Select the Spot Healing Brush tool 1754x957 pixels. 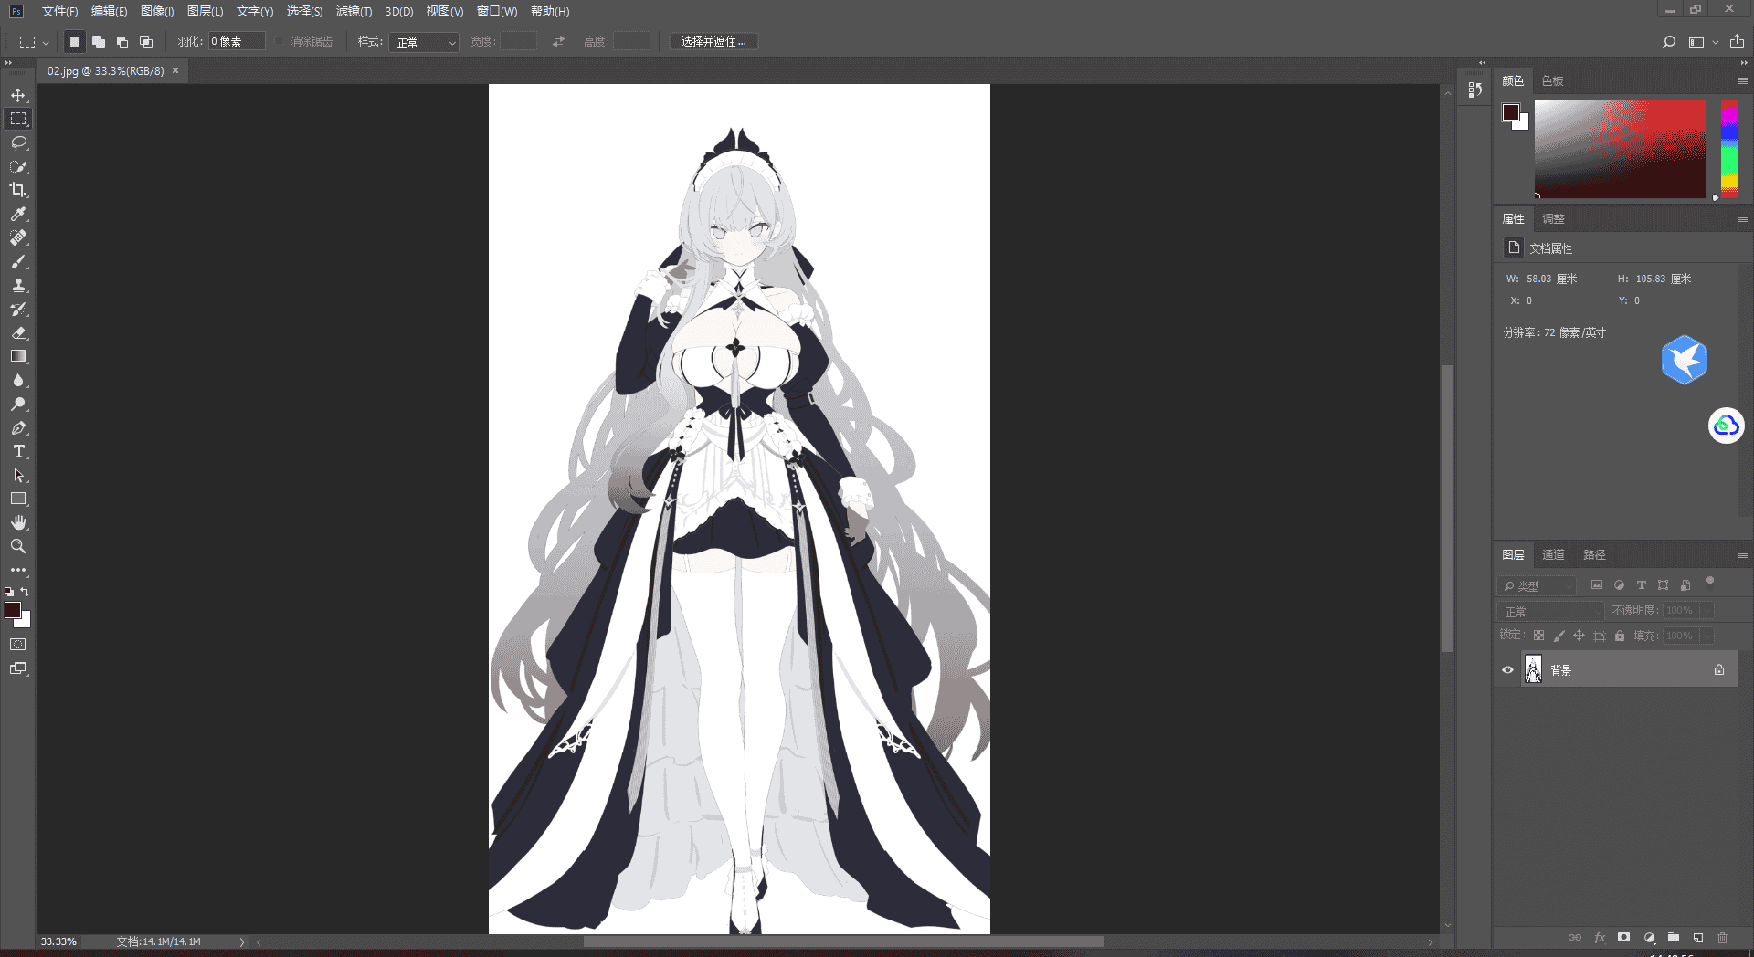[18, 237]
